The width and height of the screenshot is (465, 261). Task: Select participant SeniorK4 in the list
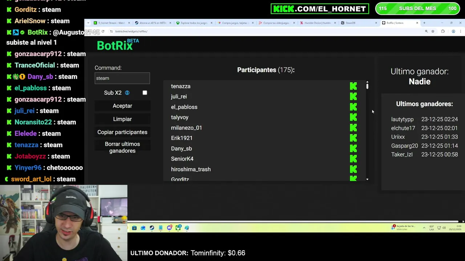click(182, 159)
